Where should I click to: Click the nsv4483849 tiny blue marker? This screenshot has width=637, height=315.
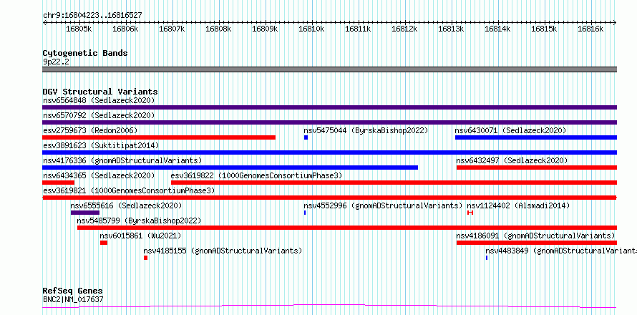click(486, 258)
